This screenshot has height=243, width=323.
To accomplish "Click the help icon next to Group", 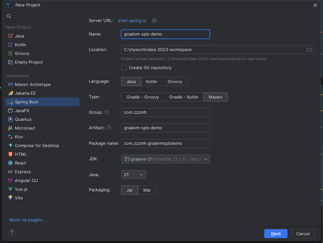I will pyautogui.click(x=107, y=112).
